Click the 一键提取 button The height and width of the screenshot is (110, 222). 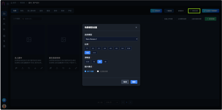pyautogui.click(x=169, y=11)
